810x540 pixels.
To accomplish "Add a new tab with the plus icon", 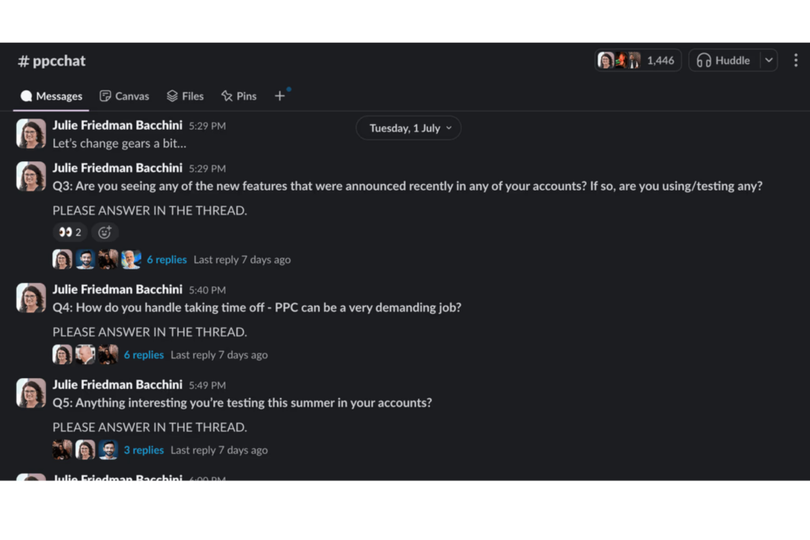I will click(x=280, y=96).
